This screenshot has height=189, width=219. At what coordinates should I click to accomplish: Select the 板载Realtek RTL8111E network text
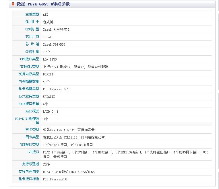(x=74, y=137)
